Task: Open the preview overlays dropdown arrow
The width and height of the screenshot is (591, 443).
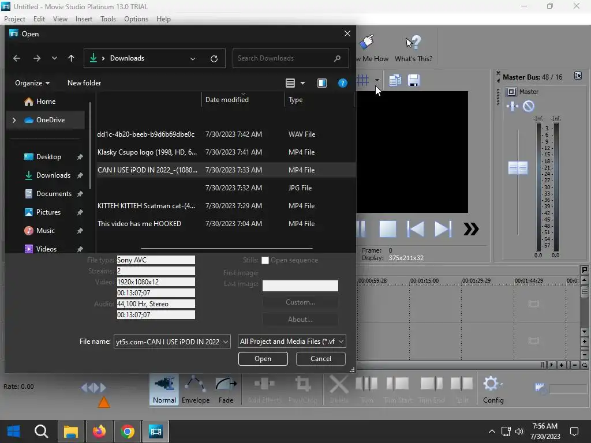Action: [x=376, y=80]
